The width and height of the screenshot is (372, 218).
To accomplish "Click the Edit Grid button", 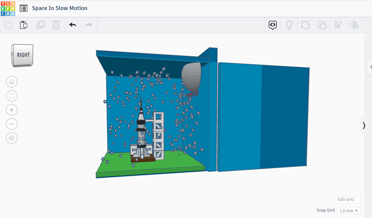I will pos(346,200).
